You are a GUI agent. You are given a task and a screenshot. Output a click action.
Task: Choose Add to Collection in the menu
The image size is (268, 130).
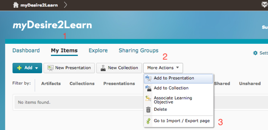(x=171, y=88)
